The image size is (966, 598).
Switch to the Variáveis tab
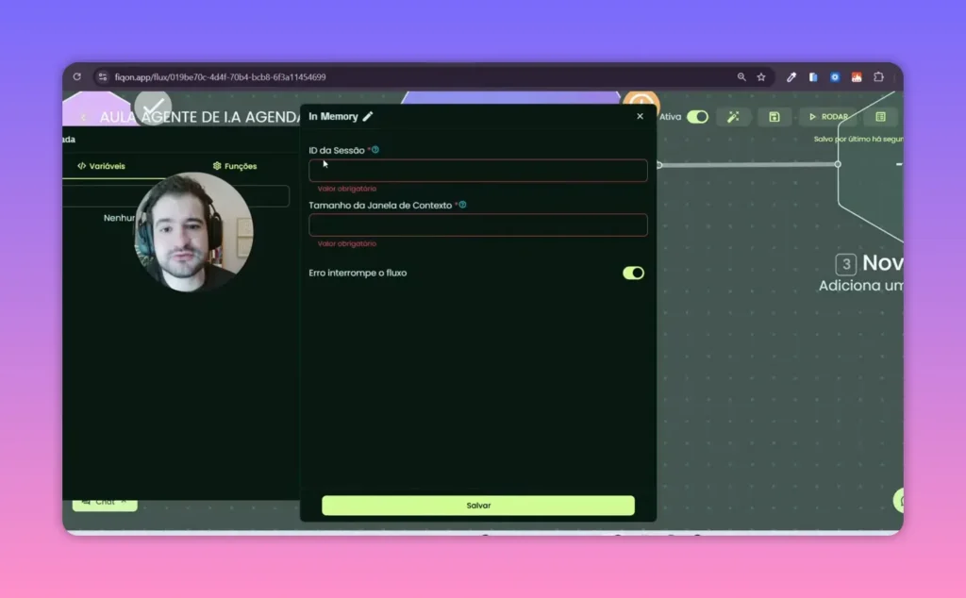click(x=101, y=166)
